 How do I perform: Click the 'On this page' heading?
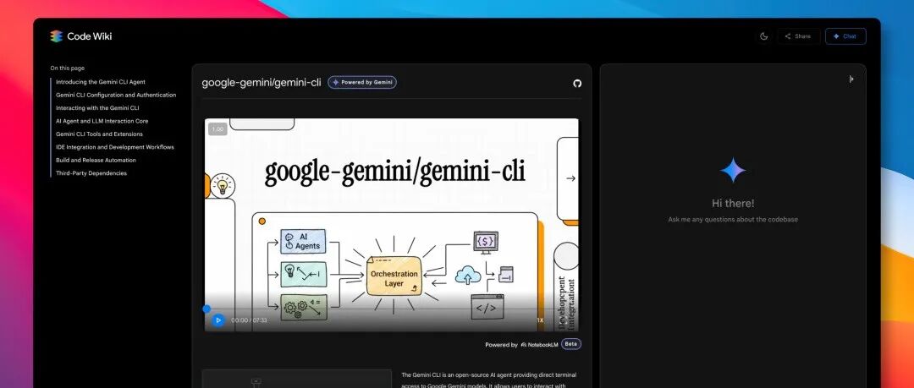[x=67, y=68]
